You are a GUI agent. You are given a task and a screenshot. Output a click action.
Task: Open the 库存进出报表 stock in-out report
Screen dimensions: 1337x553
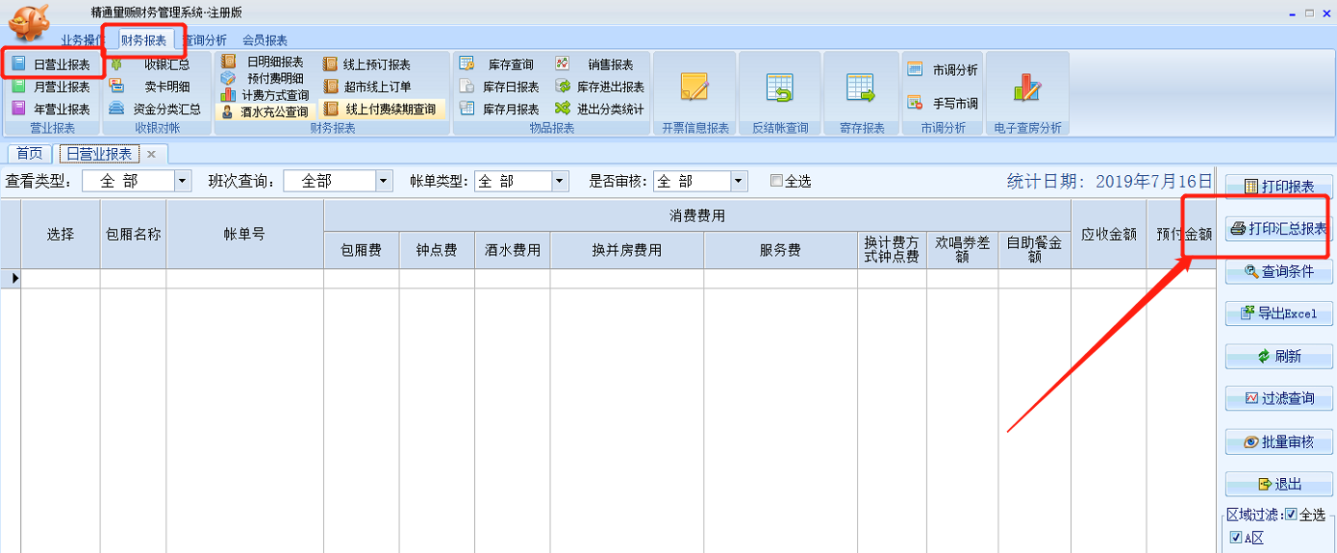coord(598,87)
